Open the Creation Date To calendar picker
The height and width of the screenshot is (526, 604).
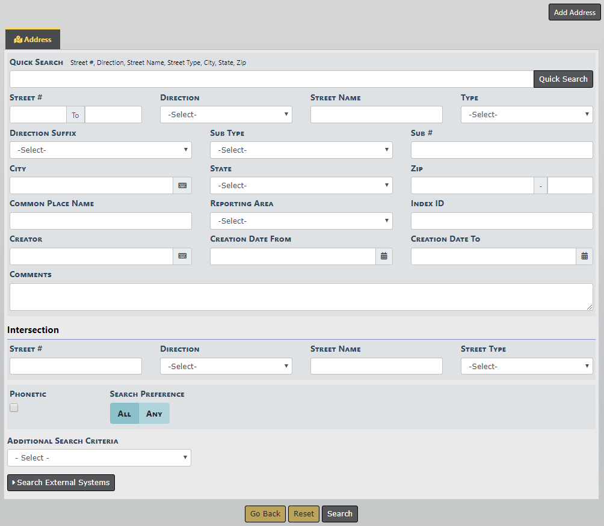[x=584, y=256]
